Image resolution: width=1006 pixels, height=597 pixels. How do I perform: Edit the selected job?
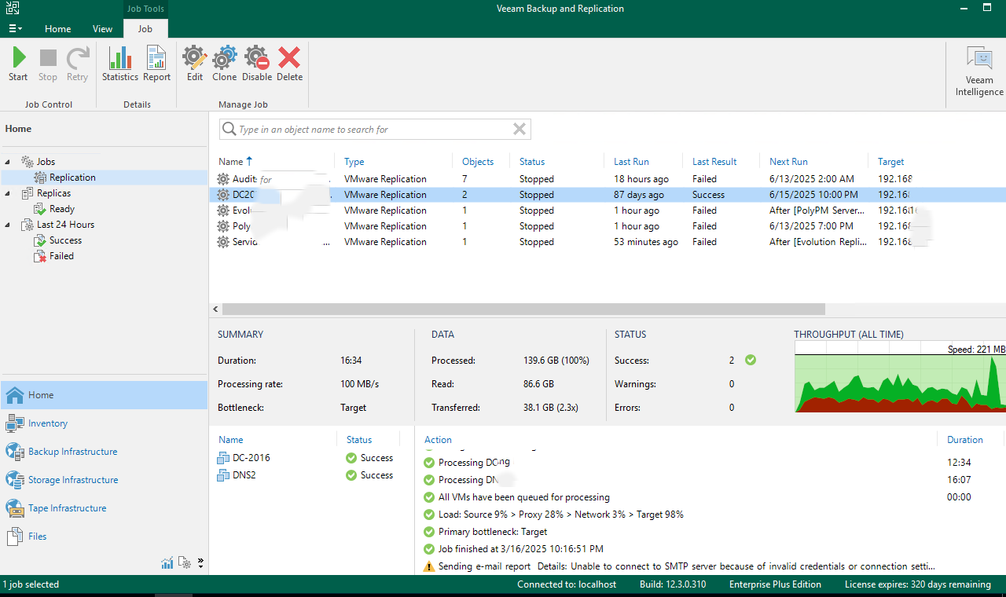point(195,64)
